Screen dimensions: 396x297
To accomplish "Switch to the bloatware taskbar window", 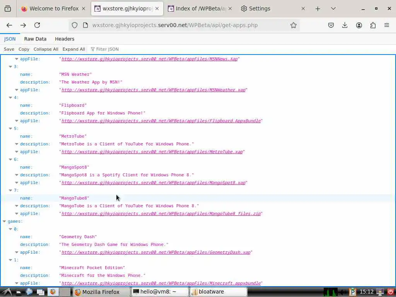I will click(x=218, y=292).
